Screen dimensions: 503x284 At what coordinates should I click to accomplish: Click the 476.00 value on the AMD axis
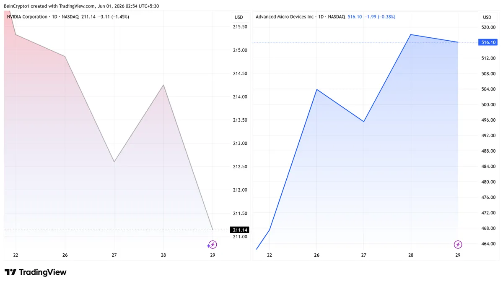coord(488,197)
